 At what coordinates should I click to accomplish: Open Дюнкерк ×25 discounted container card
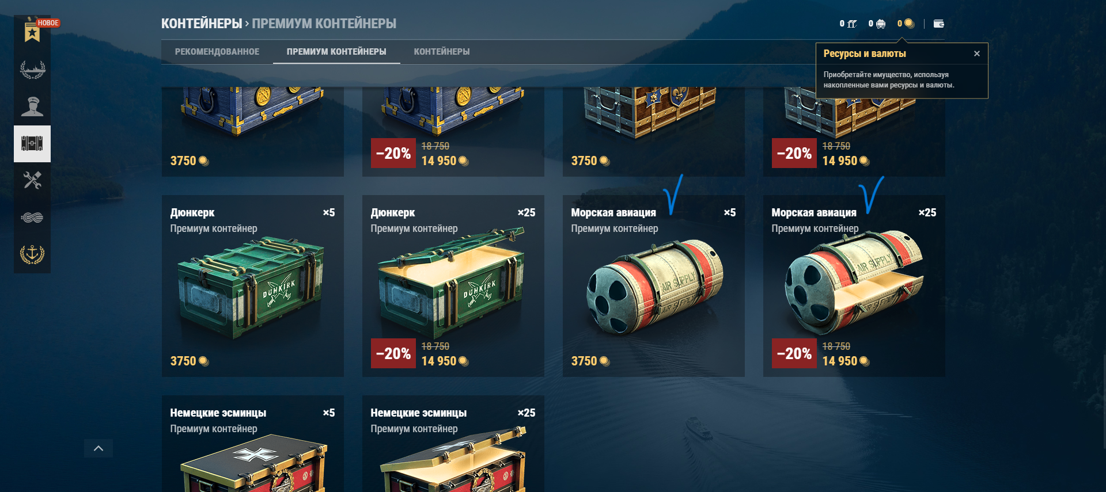pyautogui.click(x=453, y=286)
